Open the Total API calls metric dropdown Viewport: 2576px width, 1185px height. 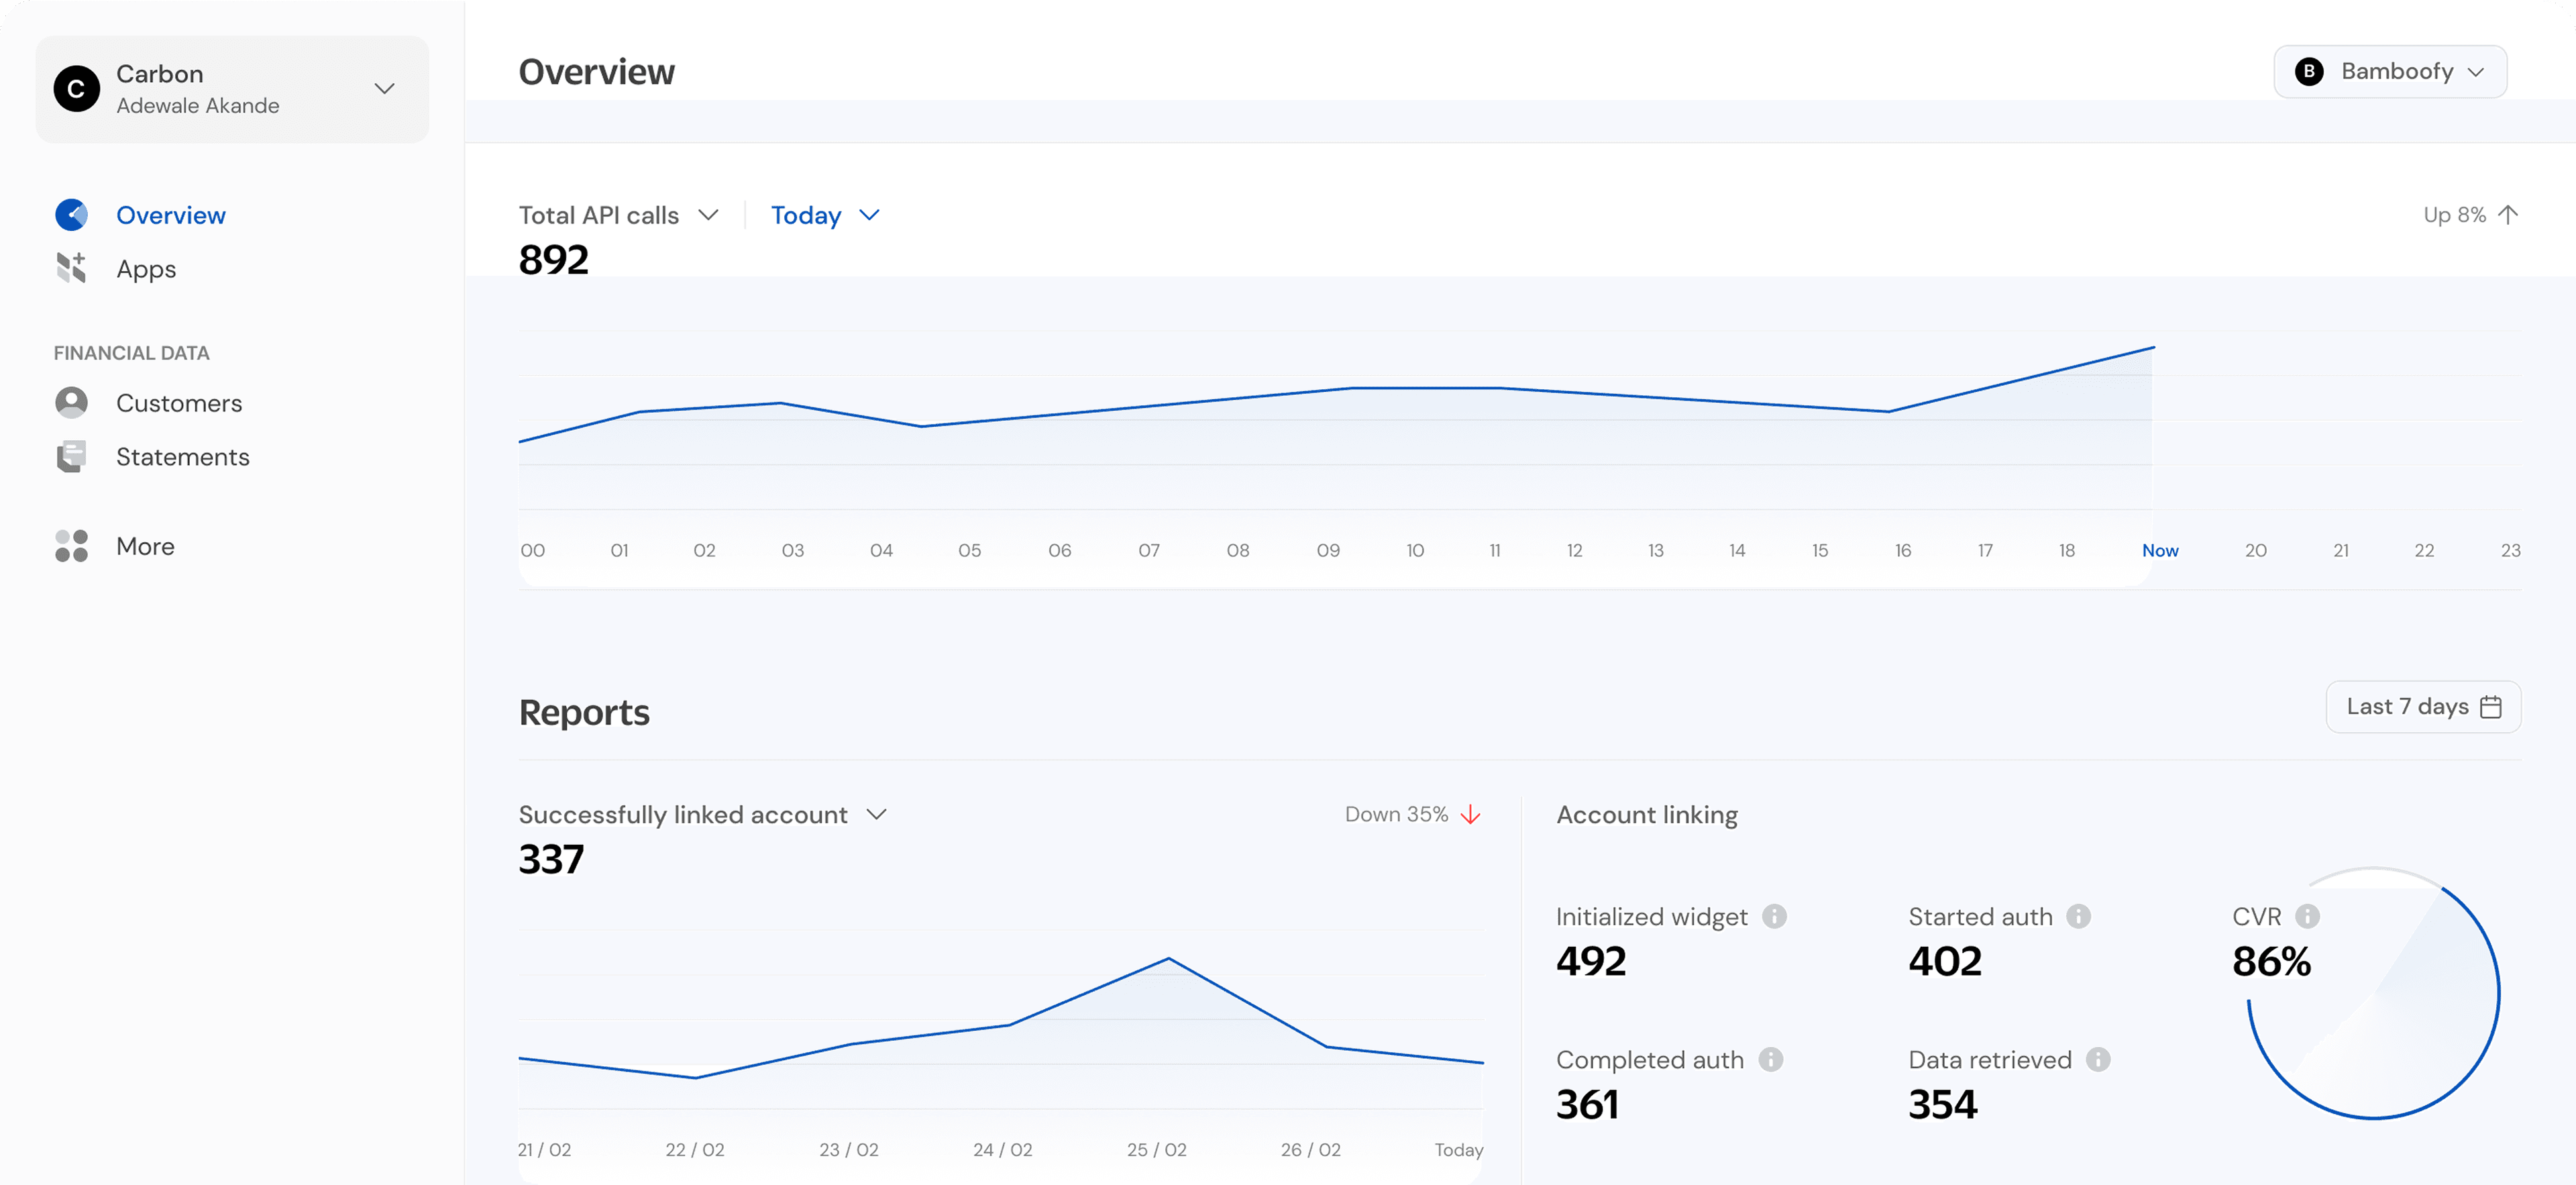tap(709, 214)
